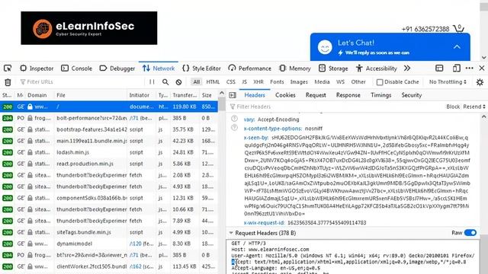488x274 pixels.
Task: Open the Inspector panel
Action: [x=37, y=68]
